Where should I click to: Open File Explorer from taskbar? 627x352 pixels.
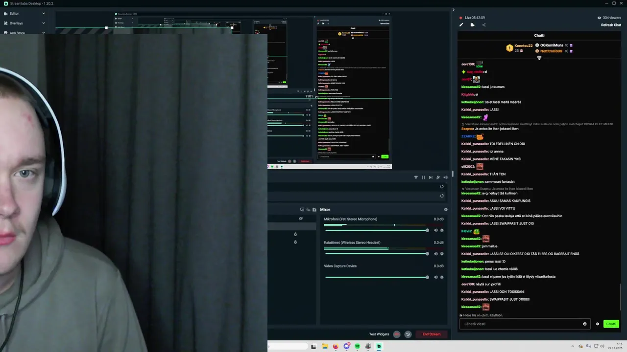tap(325, 346)
